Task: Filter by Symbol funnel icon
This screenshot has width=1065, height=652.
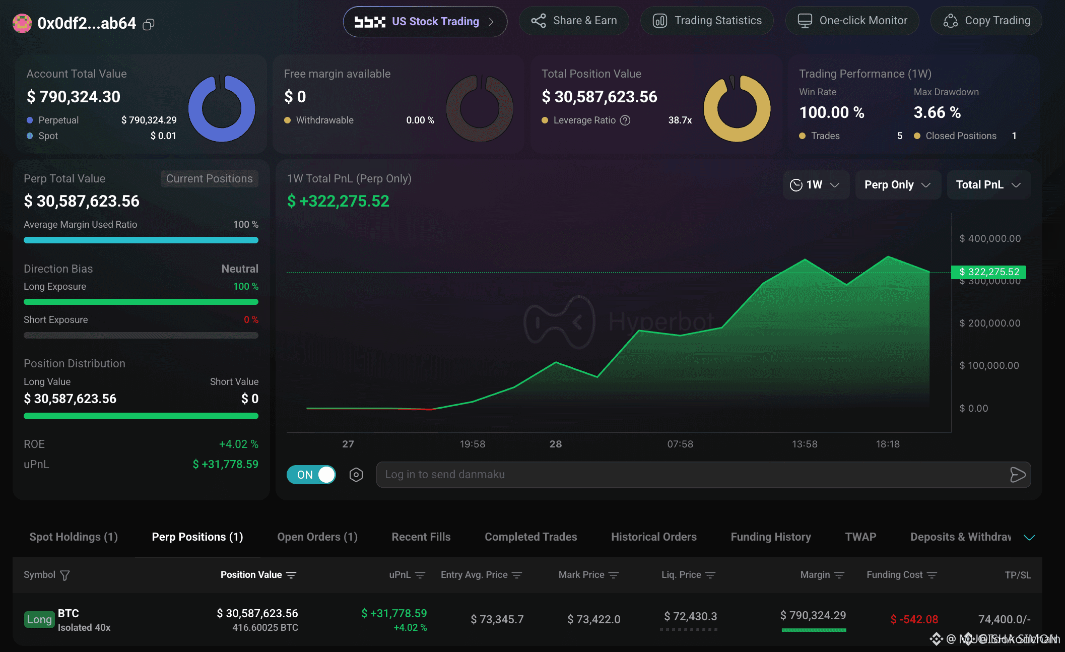Action: (x=65, y=575)
